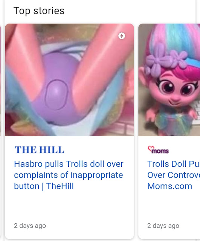
Task: Click the Top stories heading
Action: [x=39, y=11]
